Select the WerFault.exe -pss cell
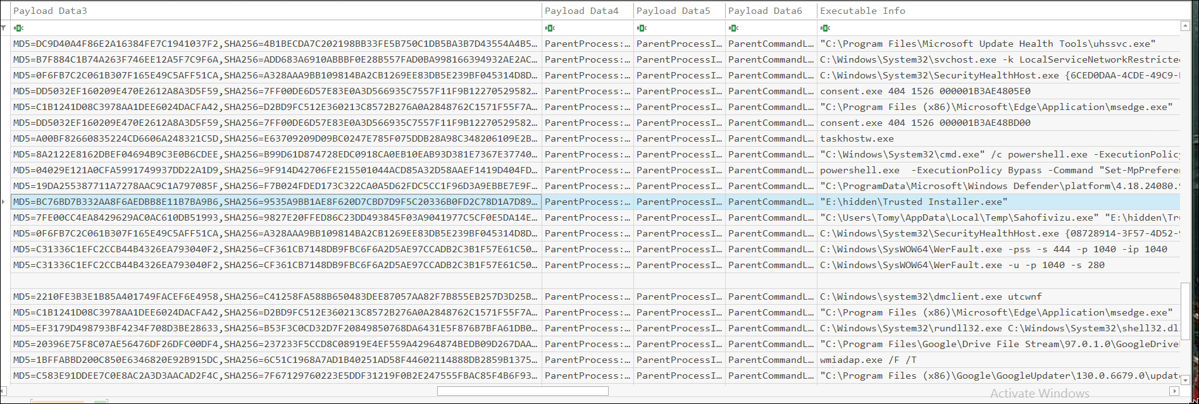This screenshot has height=404, width=1199. tap(998, 249)
